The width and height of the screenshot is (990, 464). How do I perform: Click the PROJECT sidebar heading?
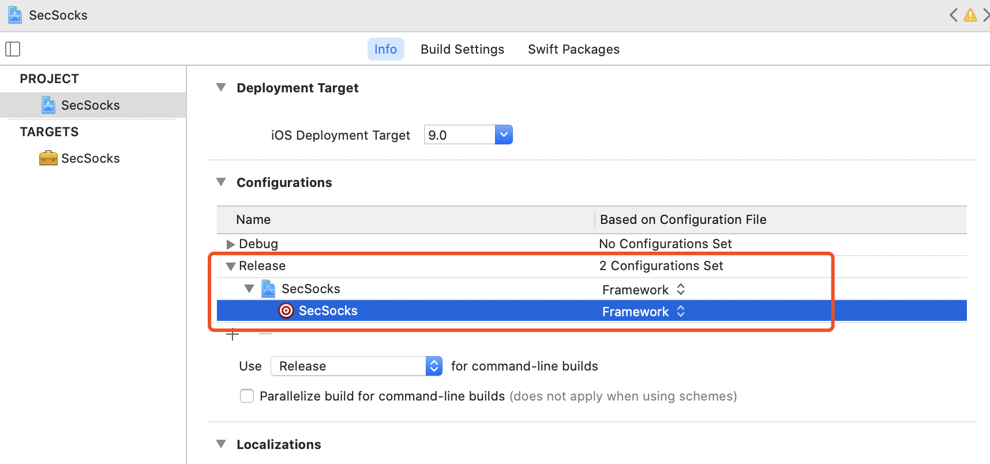[x=49, y=78]
